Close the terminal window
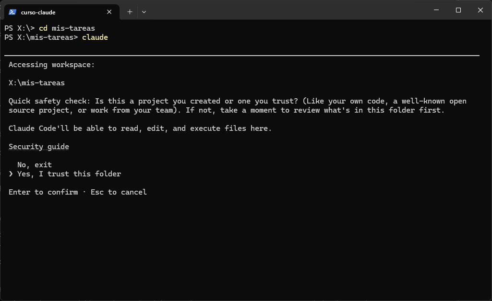 480,10
